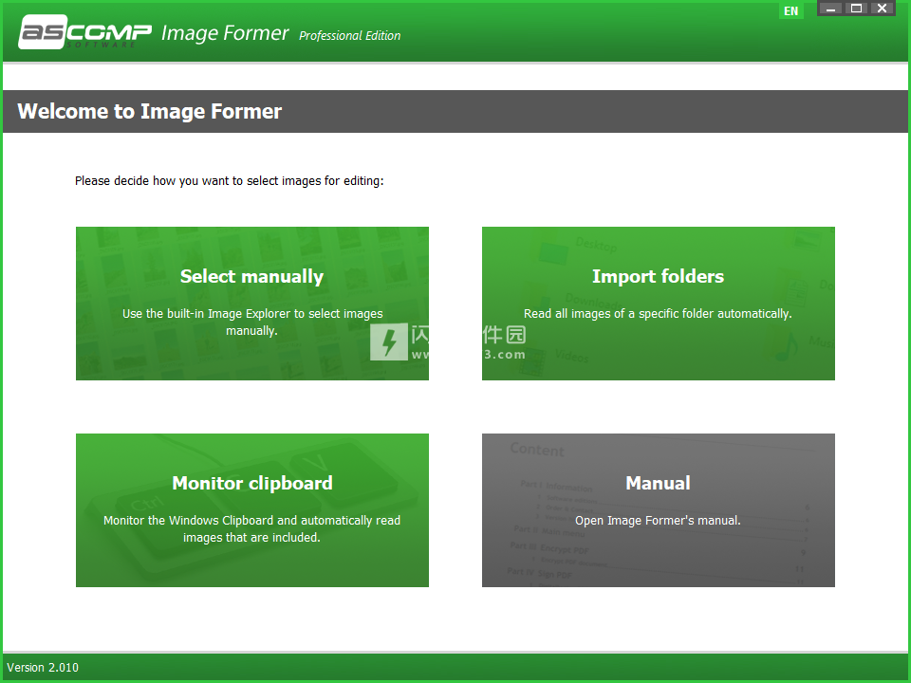Click the ASCOMP Software logo
This screenshot has height=683, width=911.
pyautogui.click(x=85, y=32)
